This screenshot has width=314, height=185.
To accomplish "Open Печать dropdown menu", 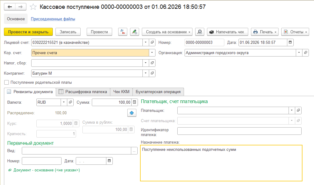I will click(x=265, y=32).
